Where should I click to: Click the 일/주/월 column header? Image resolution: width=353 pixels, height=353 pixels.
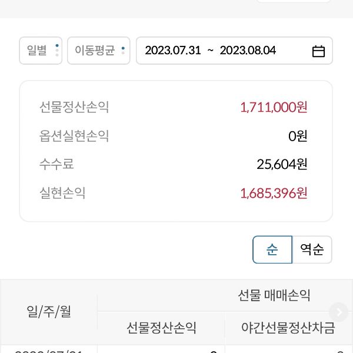tap(49, 312)
